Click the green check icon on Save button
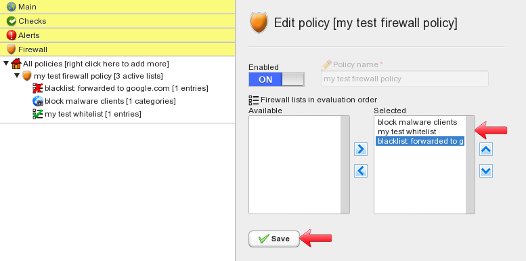The height and width of the screenshot is (261, 526). point(263,239)
